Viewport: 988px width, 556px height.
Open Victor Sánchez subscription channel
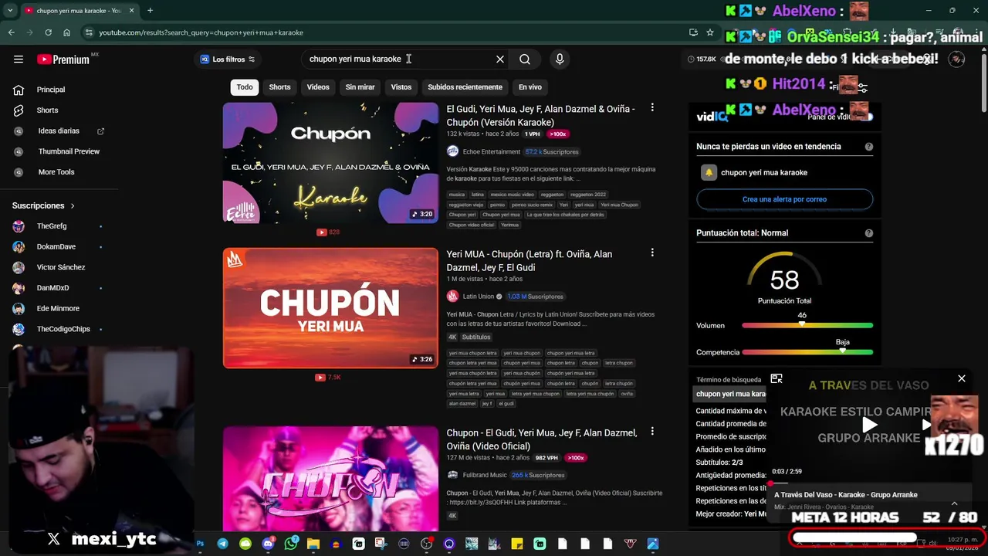61,267
